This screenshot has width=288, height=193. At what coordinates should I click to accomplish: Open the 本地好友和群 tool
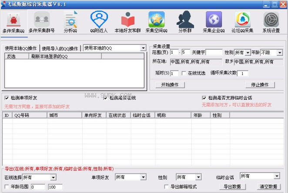click(x=127, y=23)
